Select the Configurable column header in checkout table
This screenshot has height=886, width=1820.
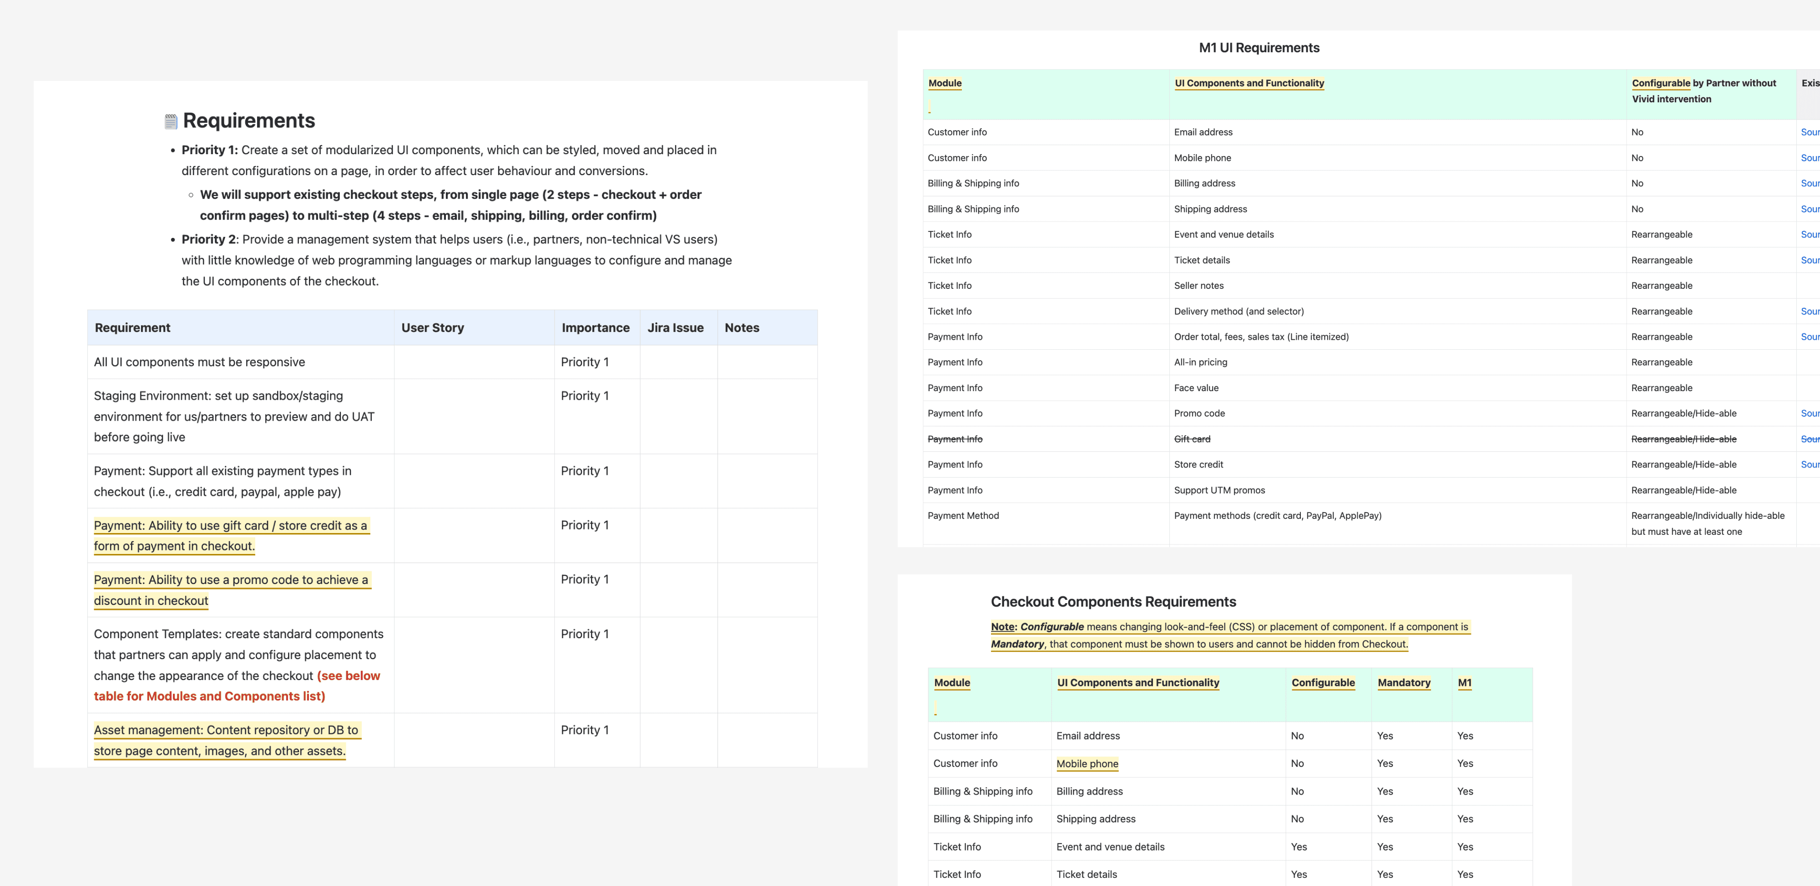(1323, 682)
